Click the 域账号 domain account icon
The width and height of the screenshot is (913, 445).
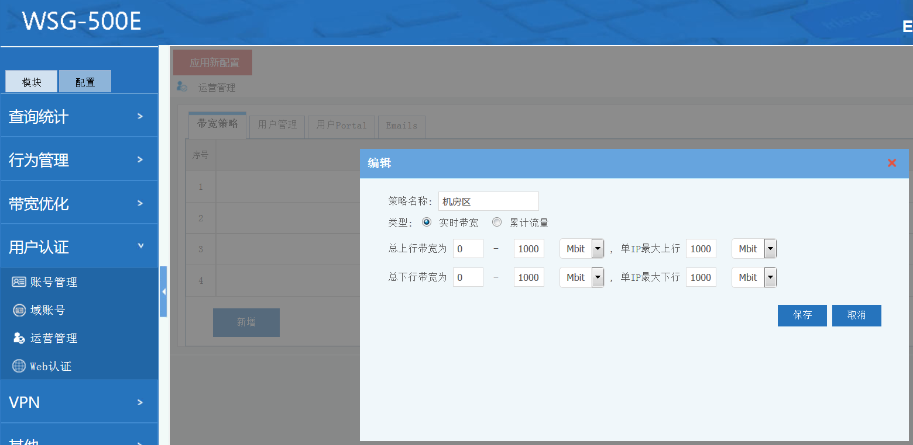[x=19, y=310]
